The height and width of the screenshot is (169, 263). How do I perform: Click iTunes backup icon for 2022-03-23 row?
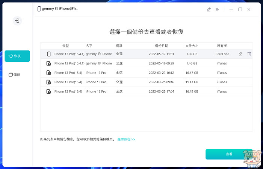click(x=48, y=73)
